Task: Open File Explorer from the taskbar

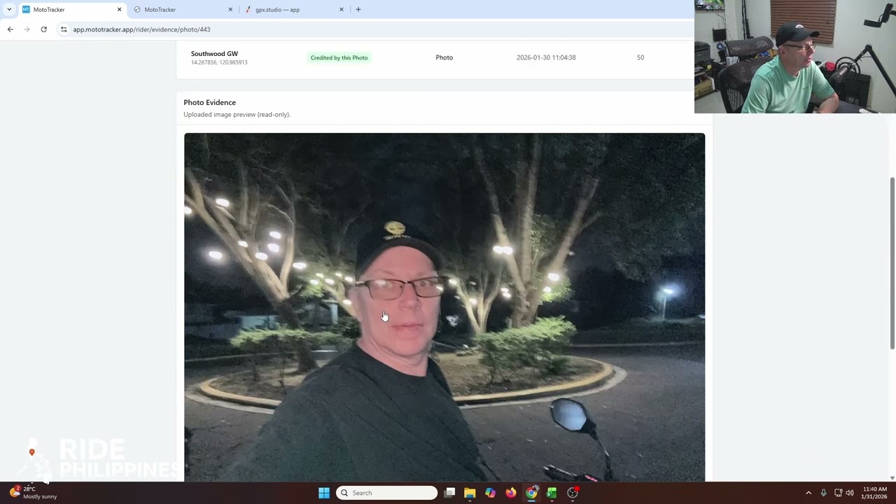Action: point(470,493)
